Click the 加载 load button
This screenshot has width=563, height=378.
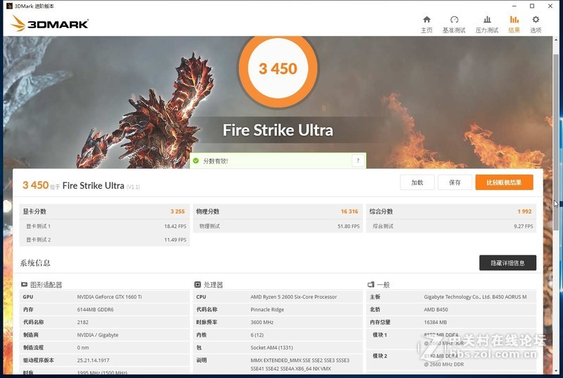(x=417, y=182)
